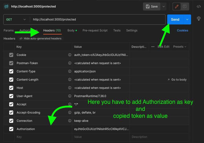Uncheck the Accept-Encoding header checkbox
204x143 pixels.
coord(11,113)
